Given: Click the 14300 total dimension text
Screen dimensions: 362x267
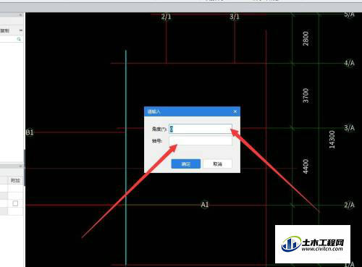Looking at the screenshot, I should tap(332, 140).
